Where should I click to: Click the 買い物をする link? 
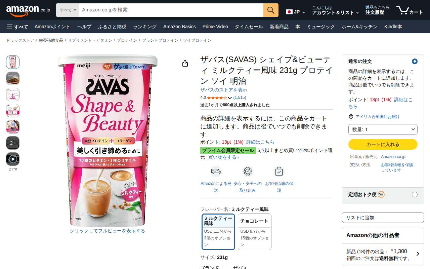[224, 157]
